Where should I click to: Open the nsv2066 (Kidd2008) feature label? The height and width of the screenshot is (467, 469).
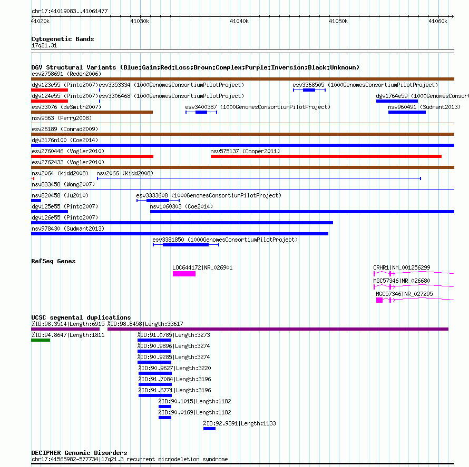(125, 173)
